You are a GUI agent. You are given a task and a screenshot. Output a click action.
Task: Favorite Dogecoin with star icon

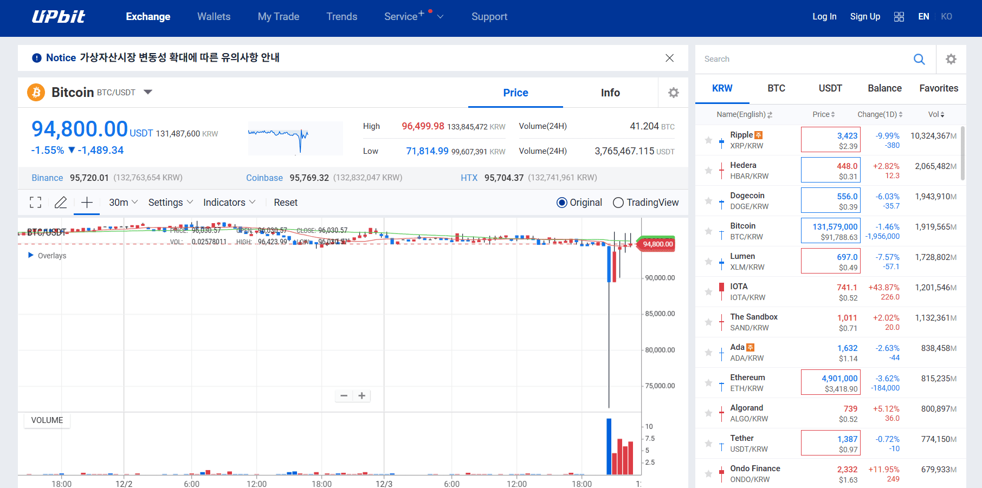[708, 201]
